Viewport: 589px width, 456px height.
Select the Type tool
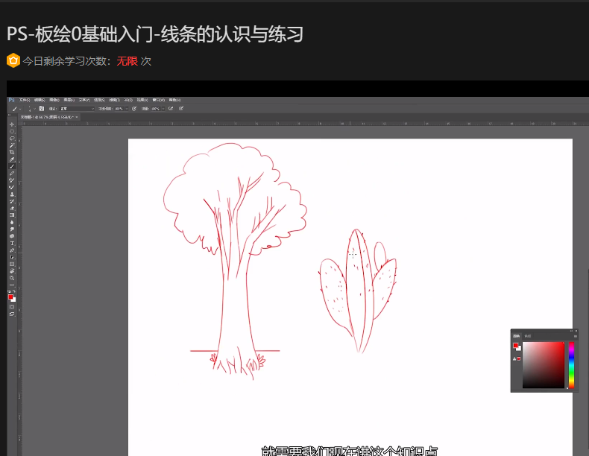pyautogui.click(x=12, y=243)
